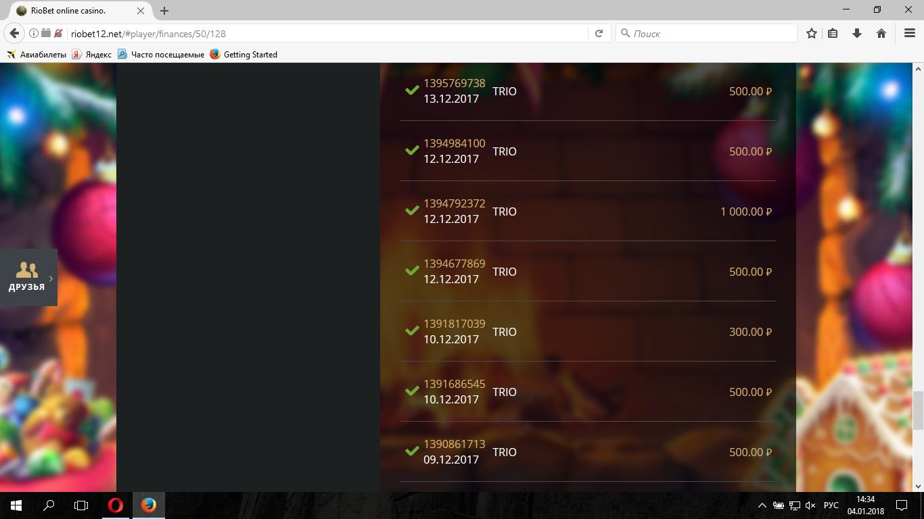Open the Firefox hamburger menu
Viewport: 924px width, 519px height.
[910, 33]
